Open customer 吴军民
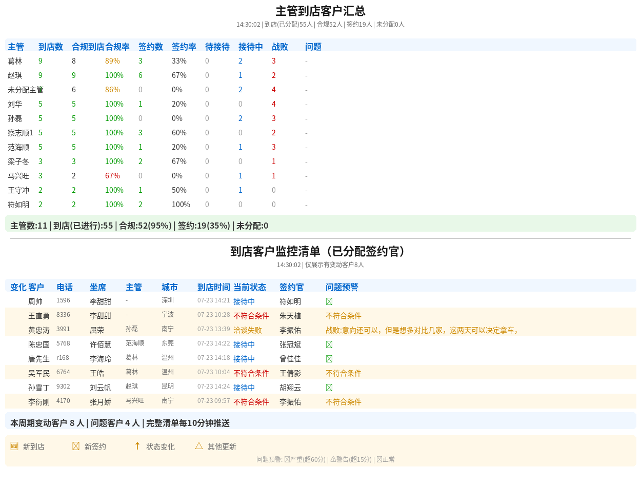Image resolution: width=641 pixels, height=488 pixels. click(39, 373)
